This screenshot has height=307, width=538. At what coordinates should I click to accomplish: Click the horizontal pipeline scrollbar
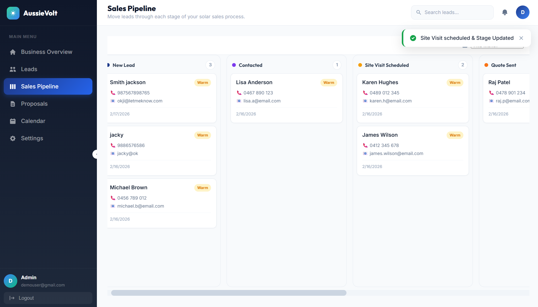pyautogui.click(x=229, y=293)
